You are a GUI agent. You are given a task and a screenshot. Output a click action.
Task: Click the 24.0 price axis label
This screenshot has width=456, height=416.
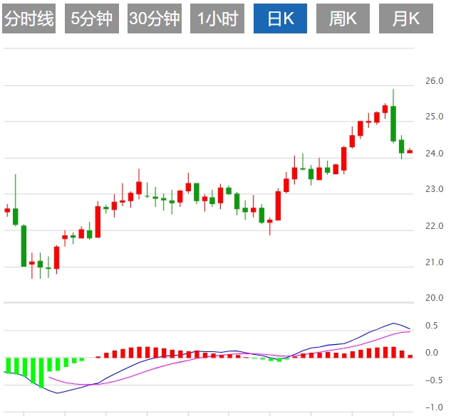(434, 154)
